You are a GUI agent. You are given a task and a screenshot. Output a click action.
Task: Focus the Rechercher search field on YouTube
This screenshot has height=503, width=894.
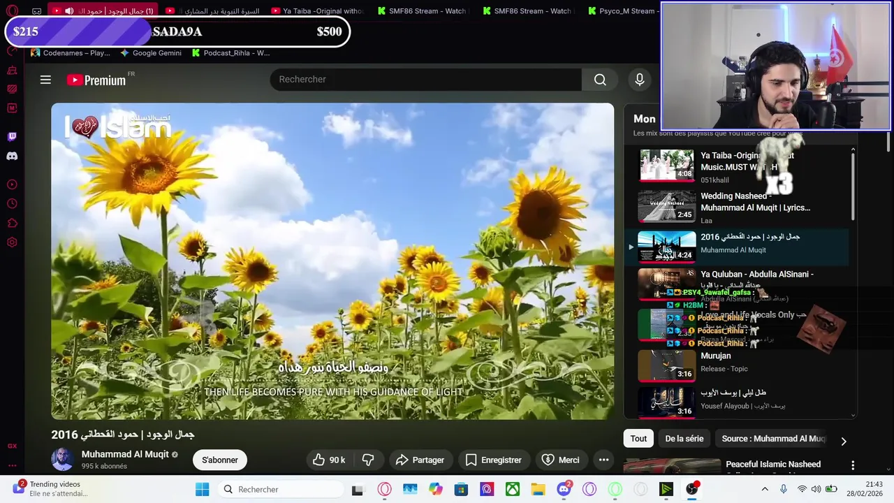[426, 80]
